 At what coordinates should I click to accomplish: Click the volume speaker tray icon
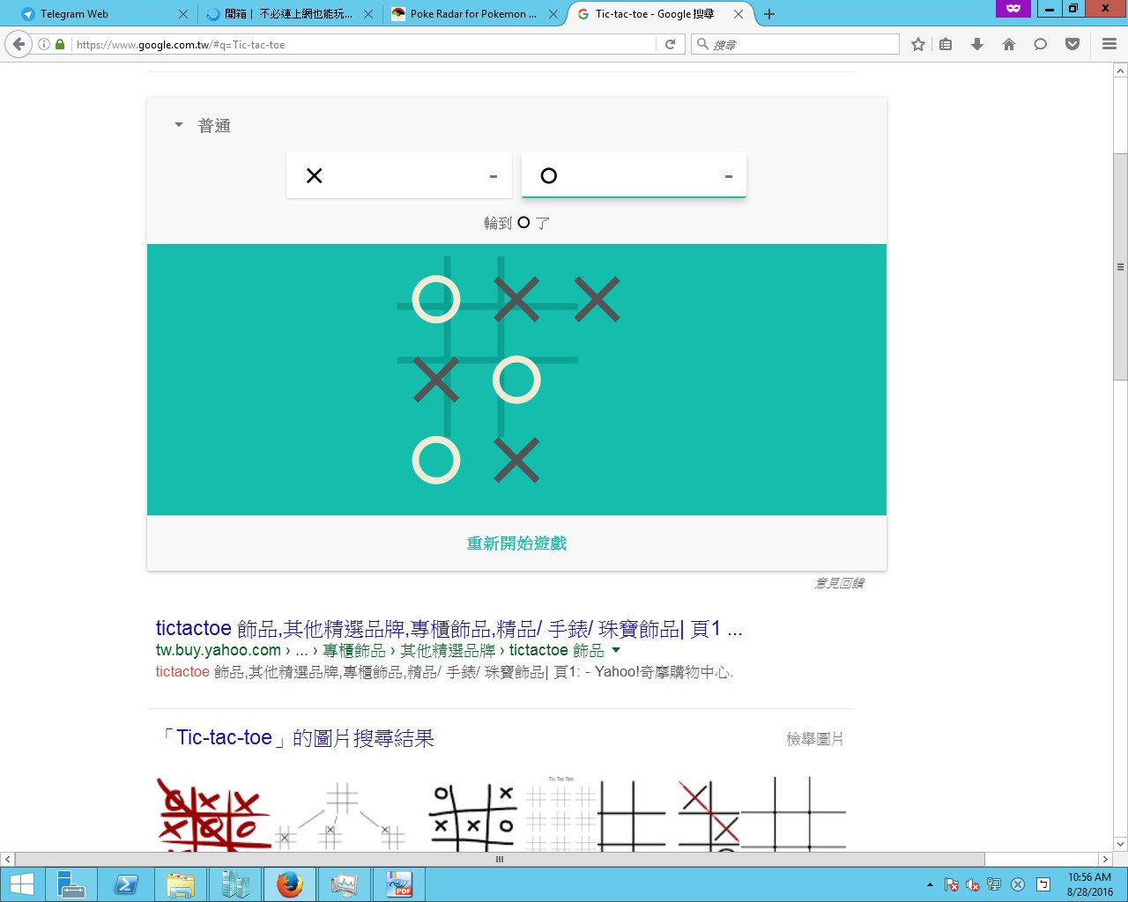point(973,884)
